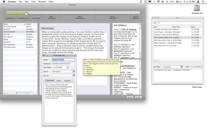
Task: Switch to the Feedback tab
Action: click(68, 81)
